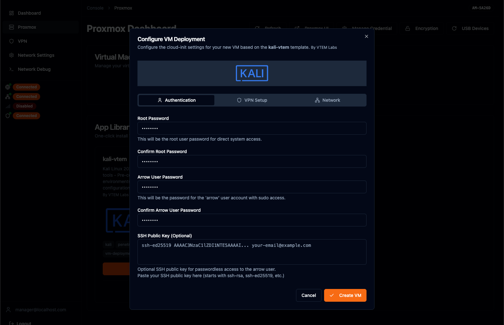Screen dimensions: 504x325
Task: Click the network icon on the Network tab
Action: tap(317, 100)
